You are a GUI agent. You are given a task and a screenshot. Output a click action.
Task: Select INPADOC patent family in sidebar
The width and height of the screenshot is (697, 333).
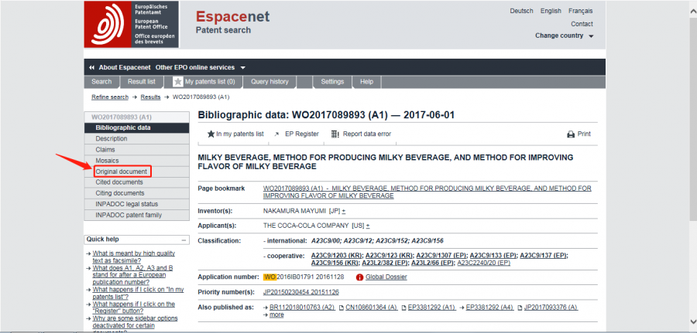[136, 215]
